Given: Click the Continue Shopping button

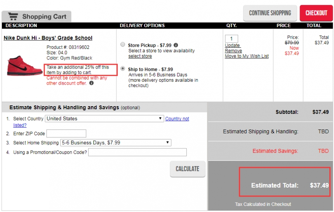Looking at the screenshot, I should 270,13.
